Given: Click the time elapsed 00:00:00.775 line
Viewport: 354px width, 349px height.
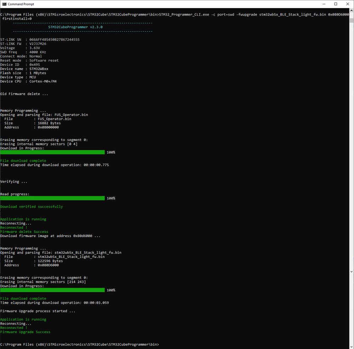Looking at the screenshot, I should [x=55, y=165].
